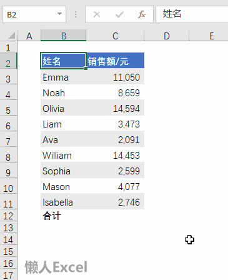Click the Enter checkmark formula bar icon

[119, 14]
